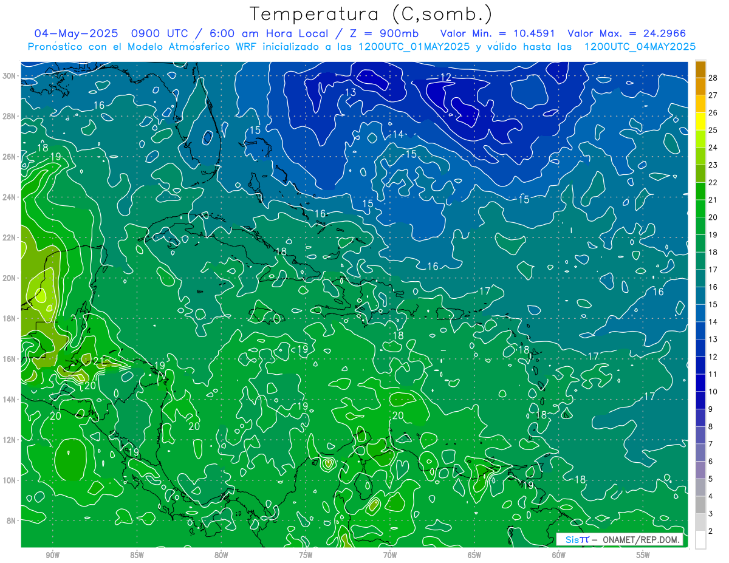Click the color scale label "21"
Screen dimensions: 729x563
713,200
